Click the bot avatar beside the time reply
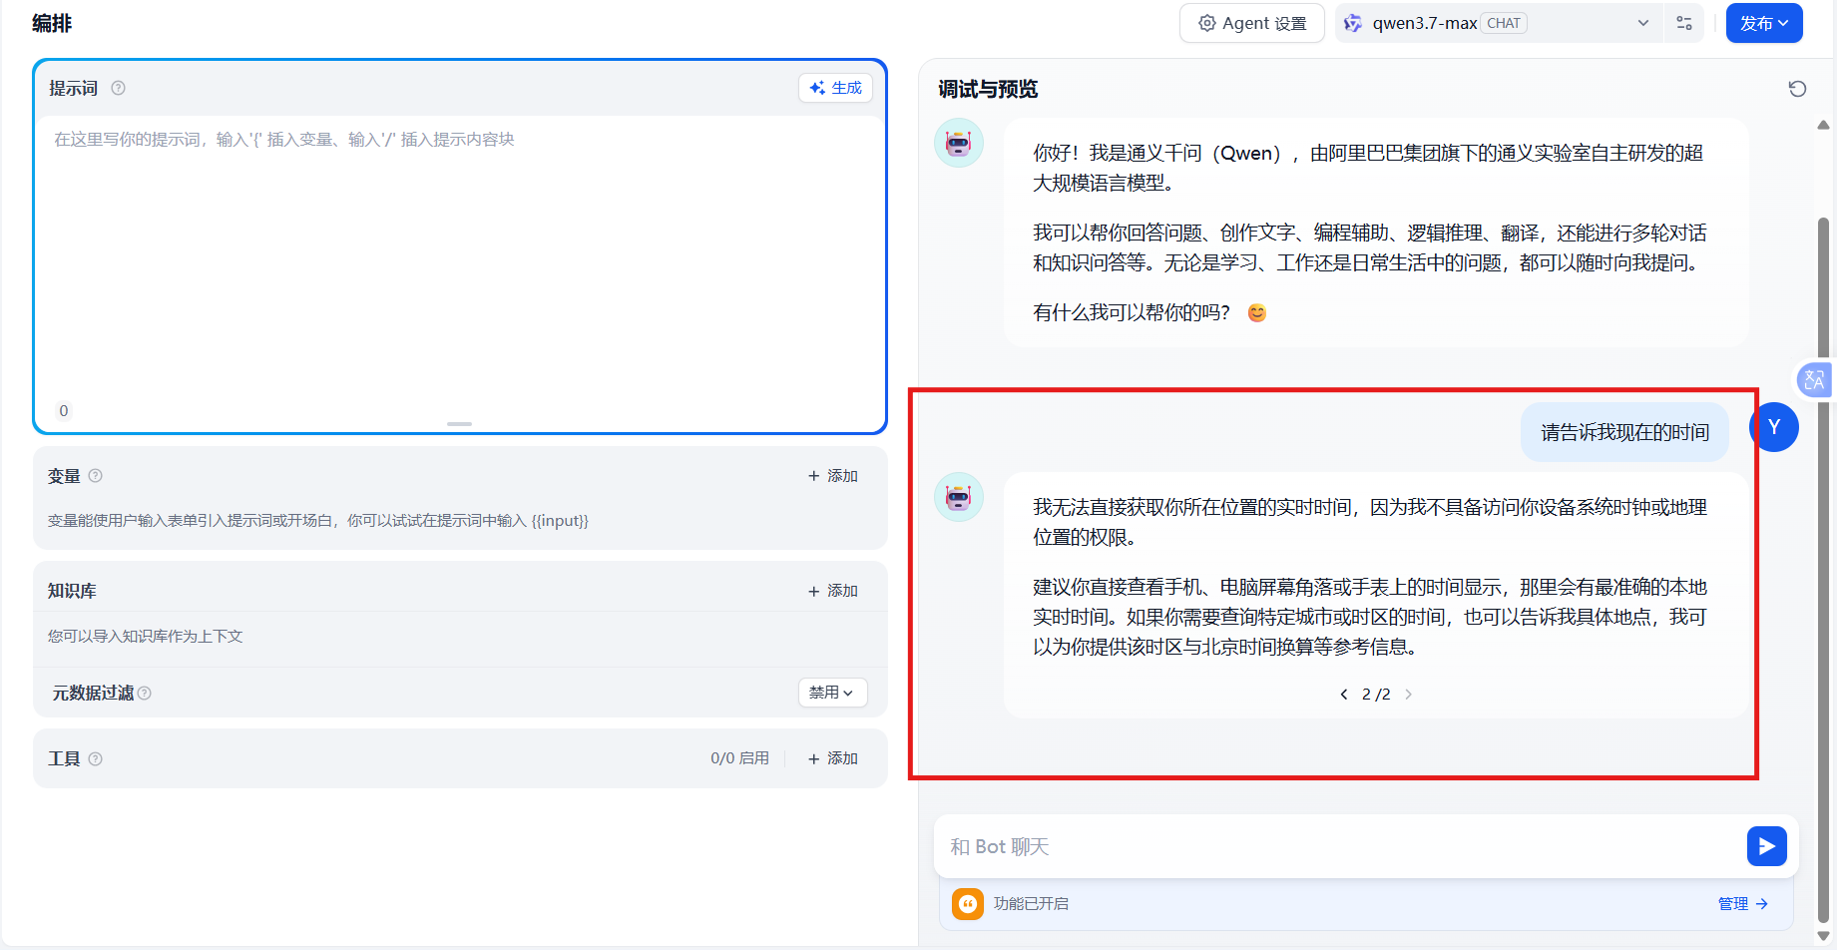Image resolution: width=1837 pixels, height=950 pixels. 959,497
